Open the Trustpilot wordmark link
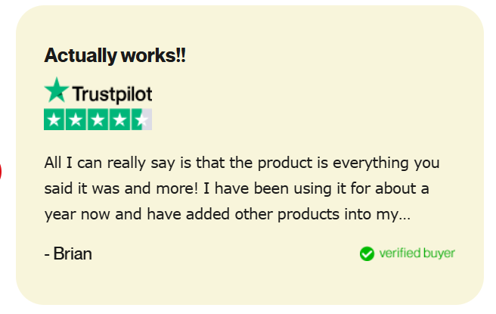This screenshot has height=314, width=496. (x=112, y=94)
